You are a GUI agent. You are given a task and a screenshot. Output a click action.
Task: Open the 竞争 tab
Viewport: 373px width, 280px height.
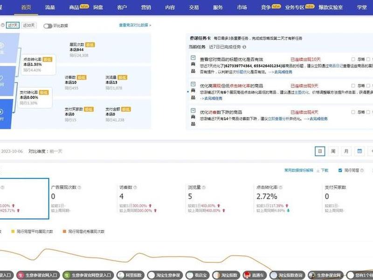pos(266,7)
